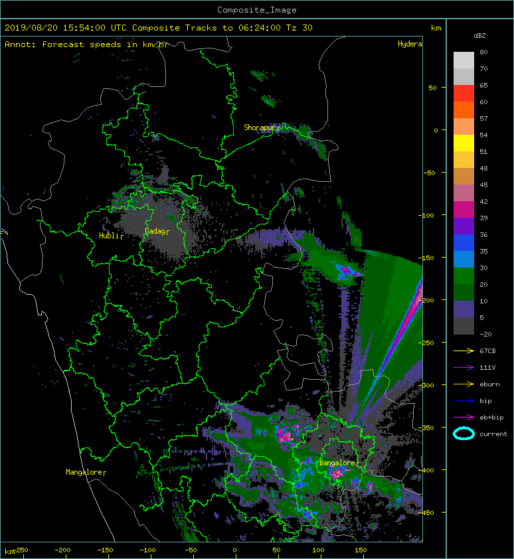Image resolution: width=514 pixels, height=559 pixels.
Task: Pick the dark gray -20 dBZ swatch
Action: 464,326
